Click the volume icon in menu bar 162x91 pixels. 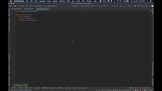[x=120, y=1]
